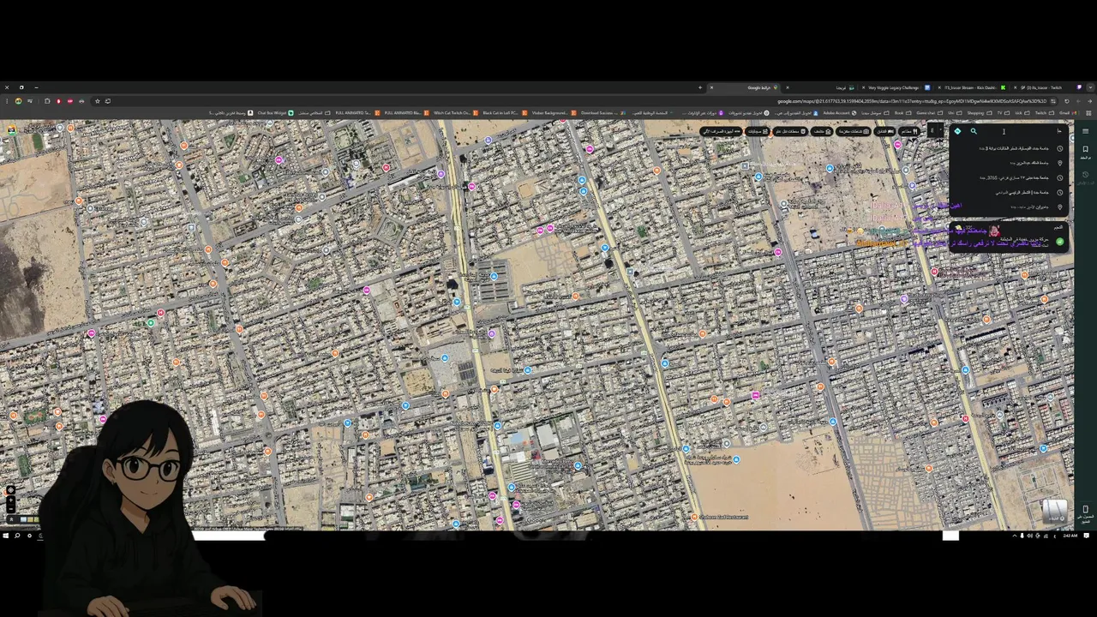Open the Shopping bookmarks folder
This screenshot has width=1097, height=617.
point(980,113)
